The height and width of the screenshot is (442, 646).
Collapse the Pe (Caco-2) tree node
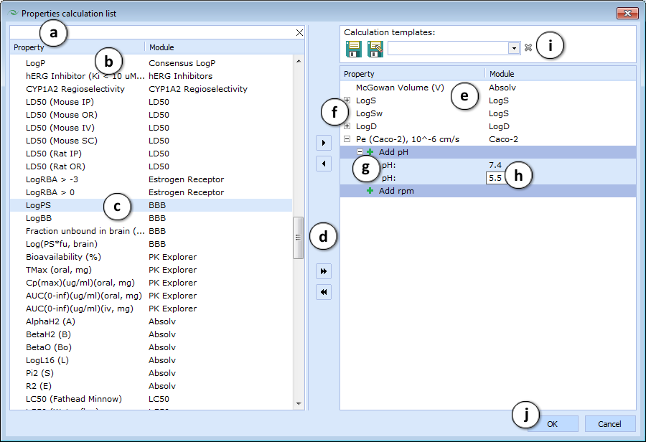tap(347, 139)
